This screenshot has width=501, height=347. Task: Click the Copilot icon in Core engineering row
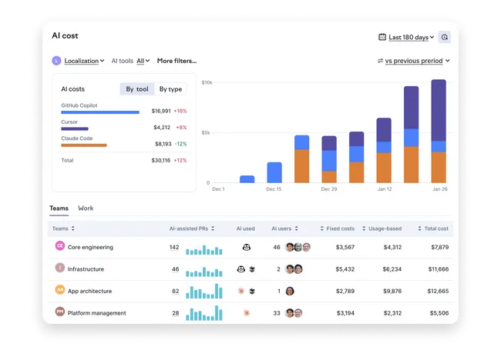point(247,247)
